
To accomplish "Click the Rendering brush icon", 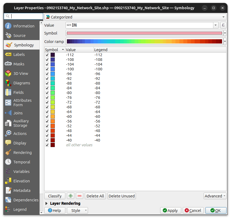I will click(x=8, y=153).
